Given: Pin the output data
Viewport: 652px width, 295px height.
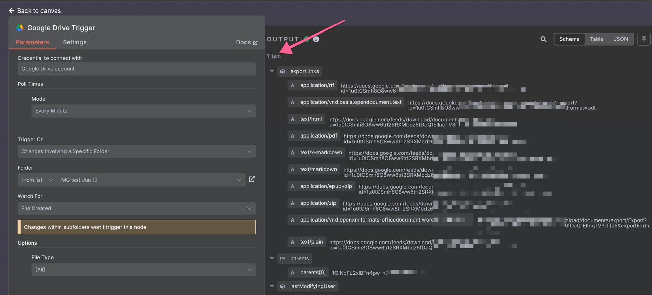Looking at the screenshot, I should click(644, 39).
